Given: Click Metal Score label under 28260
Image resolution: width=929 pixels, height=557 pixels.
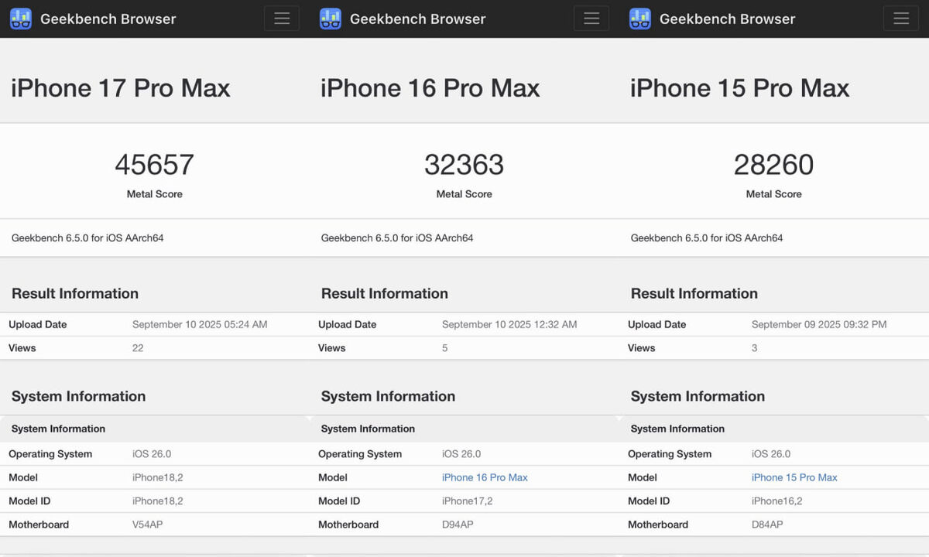Looking at the screenshot, I should [x=774, y=194].
